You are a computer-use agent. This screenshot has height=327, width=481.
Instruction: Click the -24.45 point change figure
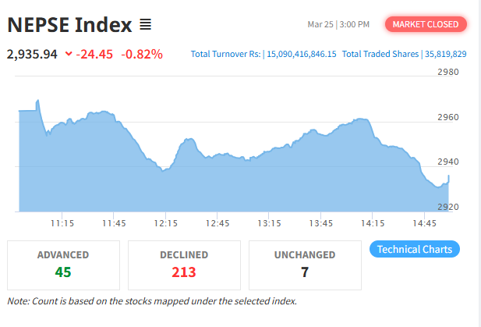[94, 54]
